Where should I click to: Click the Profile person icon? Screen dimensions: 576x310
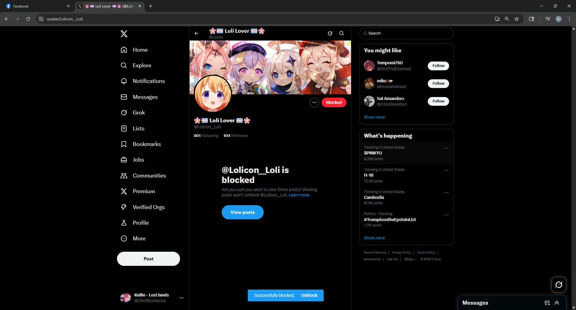(124, 223)
